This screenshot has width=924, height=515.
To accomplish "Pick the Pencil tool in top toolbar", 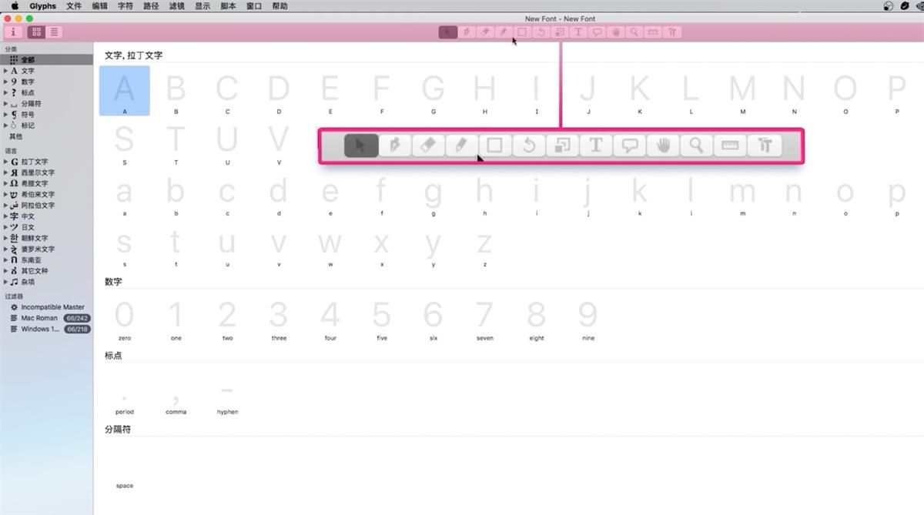I will 504,32.
